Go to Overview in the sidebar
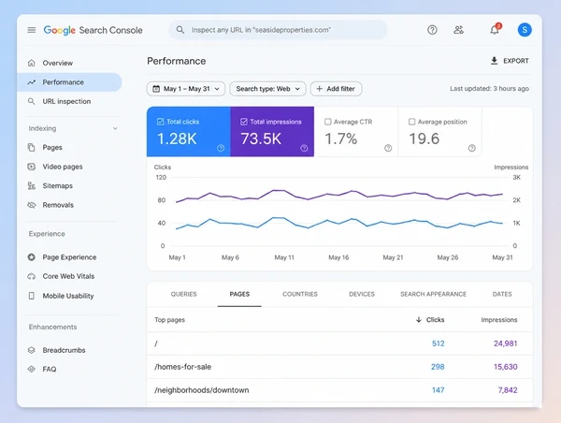561x423 pixels. (58, 63)
